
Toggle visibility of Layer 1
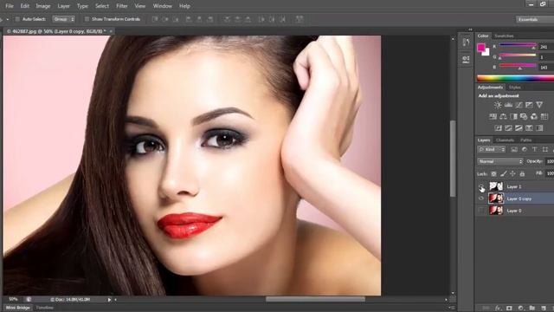pyautogui.click(x=481, y=186)
